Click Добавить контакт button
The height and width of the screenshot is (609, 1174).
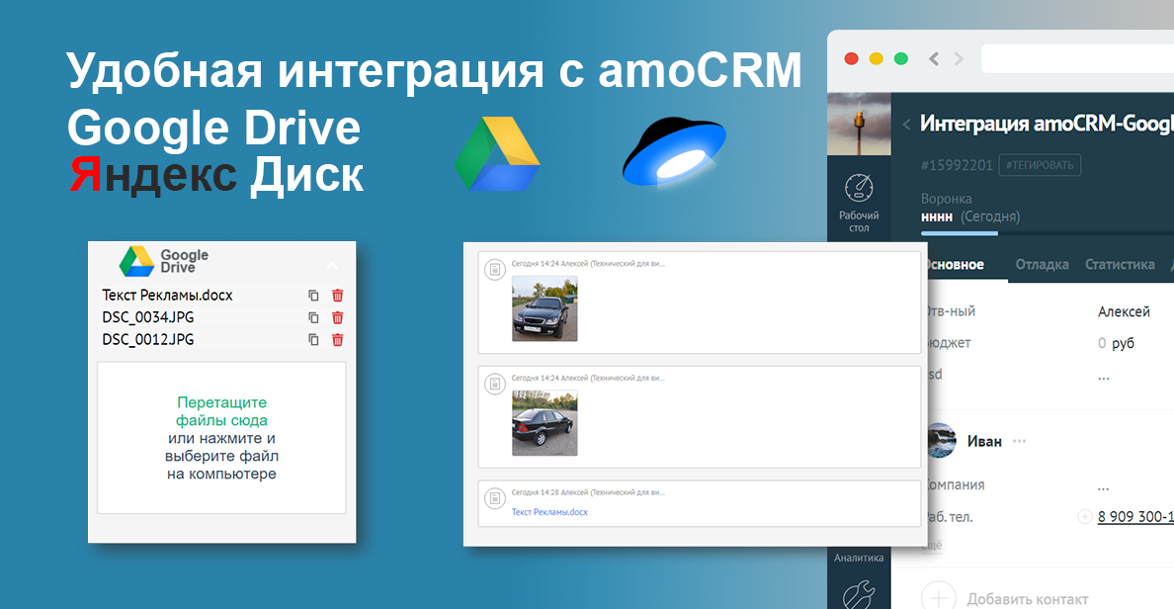(x=1006, y=598)
